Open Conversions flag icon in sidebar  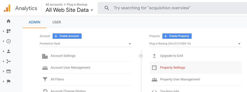(9, 81)
